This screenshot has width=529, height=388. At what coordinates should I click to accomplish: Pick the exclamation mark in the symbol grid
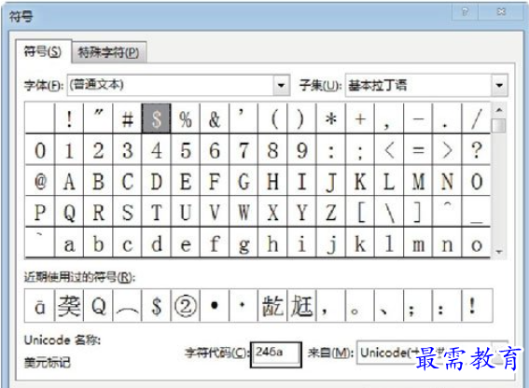coord(69,118)
